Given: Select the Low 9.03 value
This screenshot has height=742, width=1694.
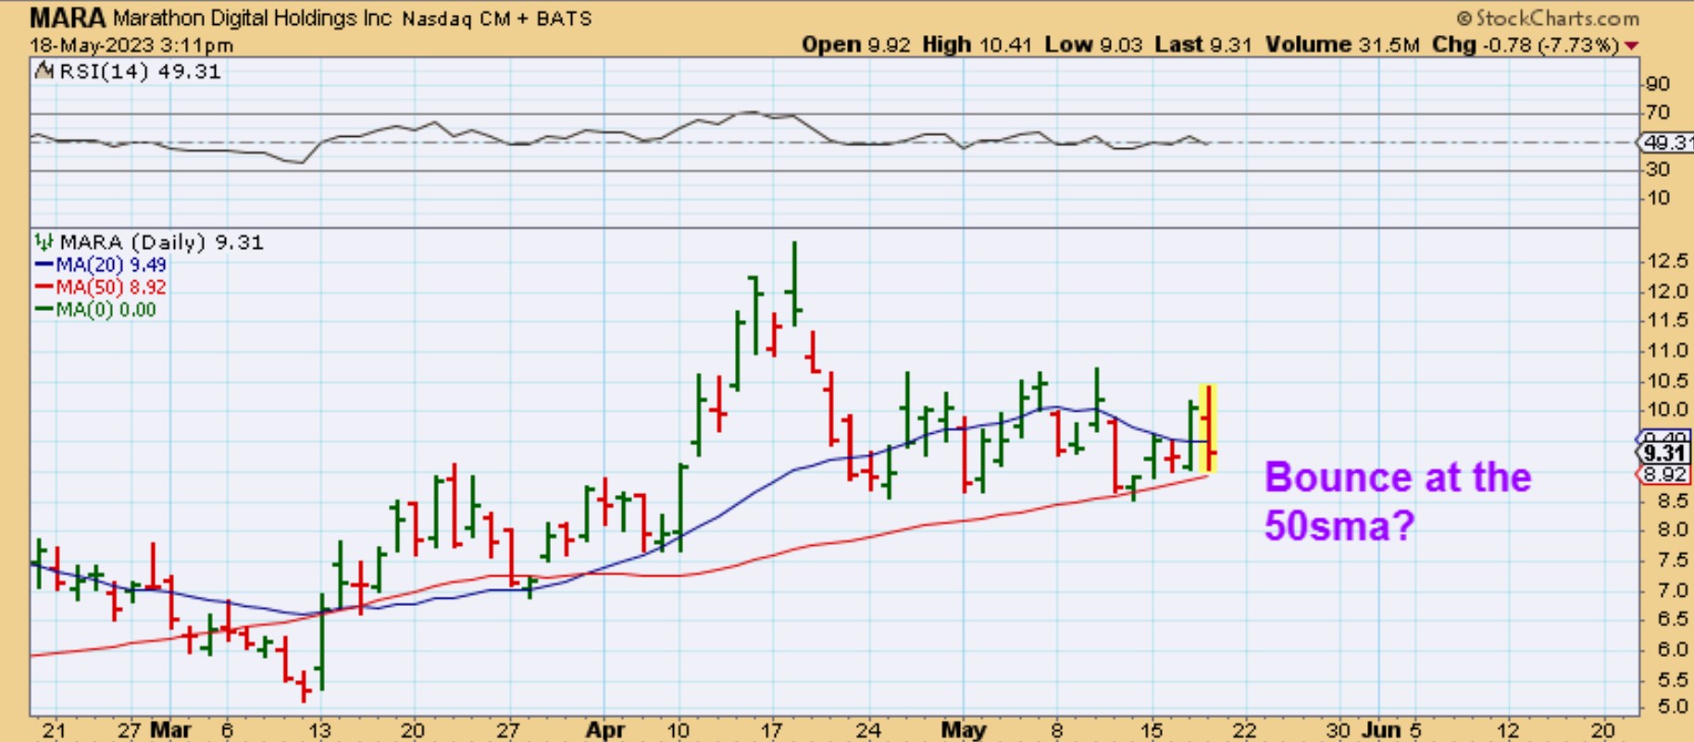Looking at the screenshot, I should 1093,44.
